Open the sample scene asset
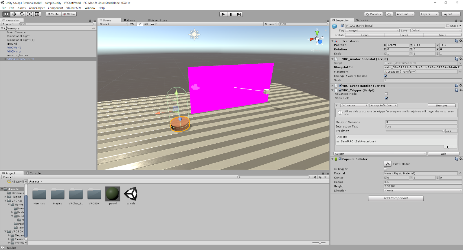The width and height of the screenshot is (463, 250). (x=131, y=193)
